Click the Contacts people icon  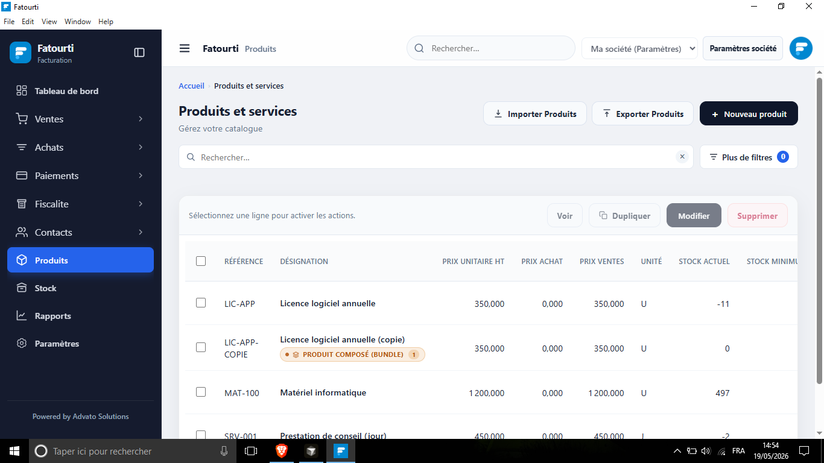coord(22,232)
